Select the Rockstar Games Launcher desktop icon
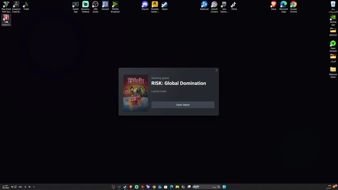The image size is (338, 190). (155, 7)
